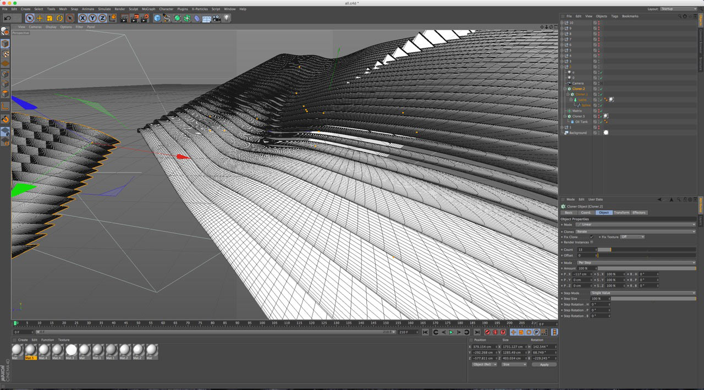Open the MoGraph menu

(x=148, y=9)
